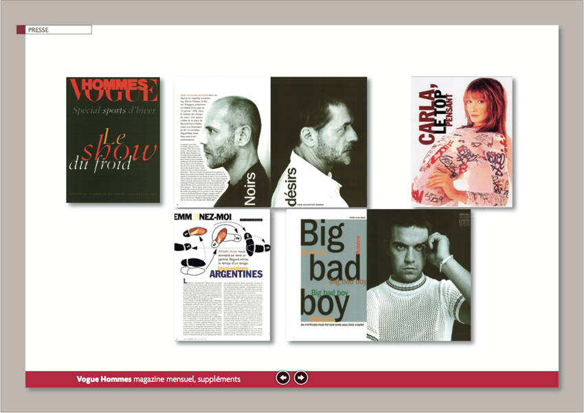Viewport: 584px width, 413px height.
Task: Open the Vogue Hommes cover thumbnail
Action: 113,140
